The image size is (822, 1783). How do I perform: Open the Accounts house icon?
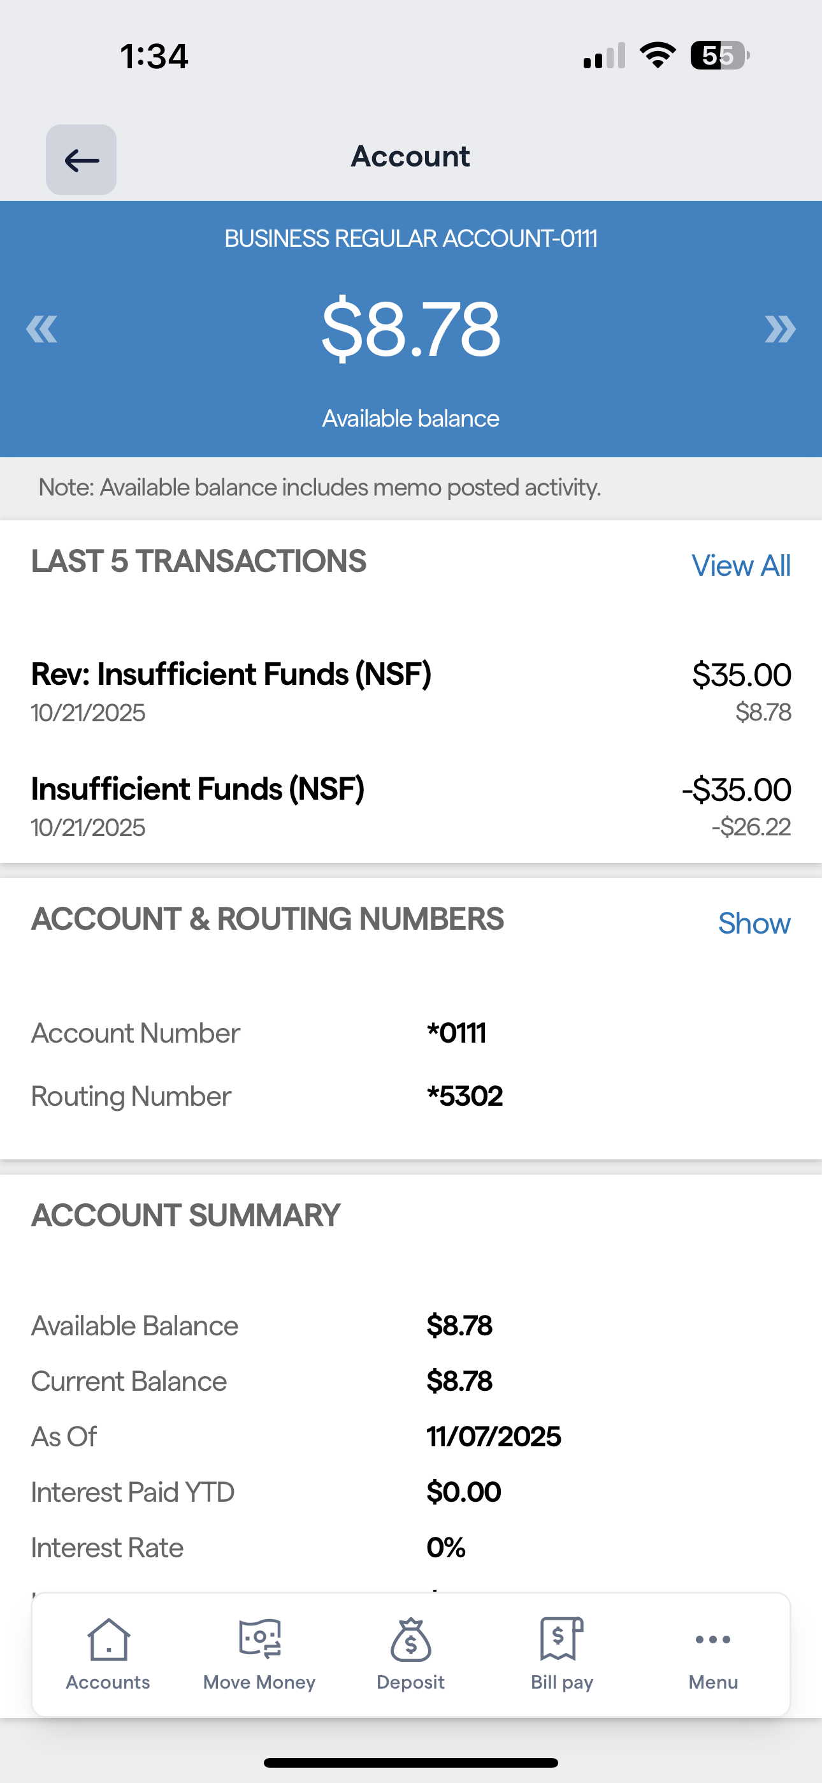[x=108, y=1639]
